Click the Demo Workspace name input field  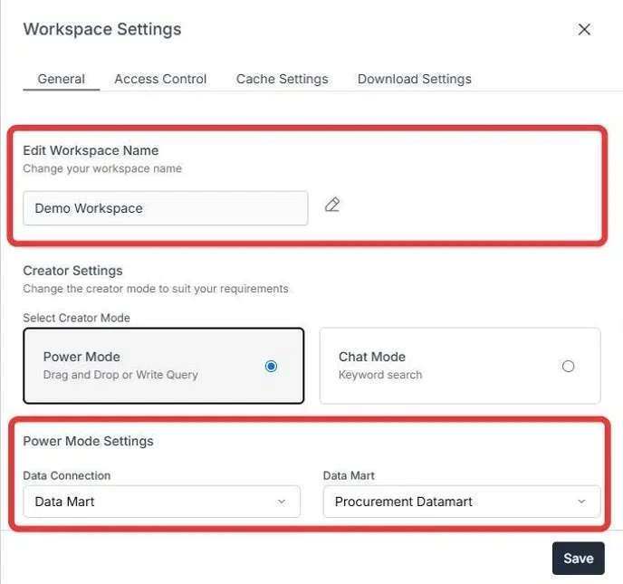click(x=166, y=208)
